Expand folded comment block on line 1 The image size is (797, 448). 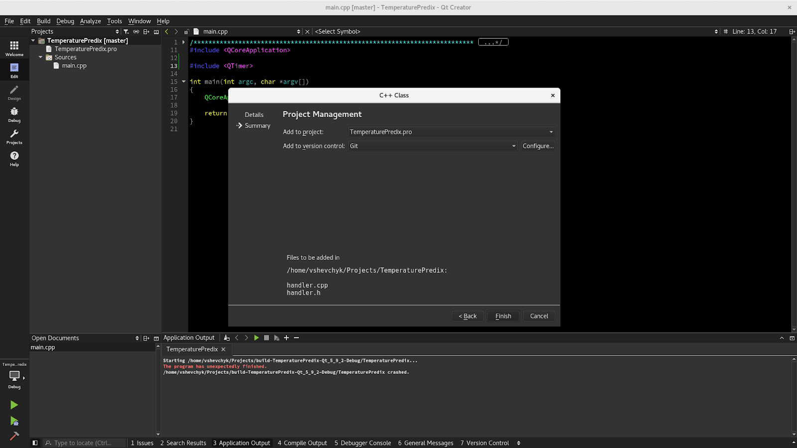[x=183, y=42]
